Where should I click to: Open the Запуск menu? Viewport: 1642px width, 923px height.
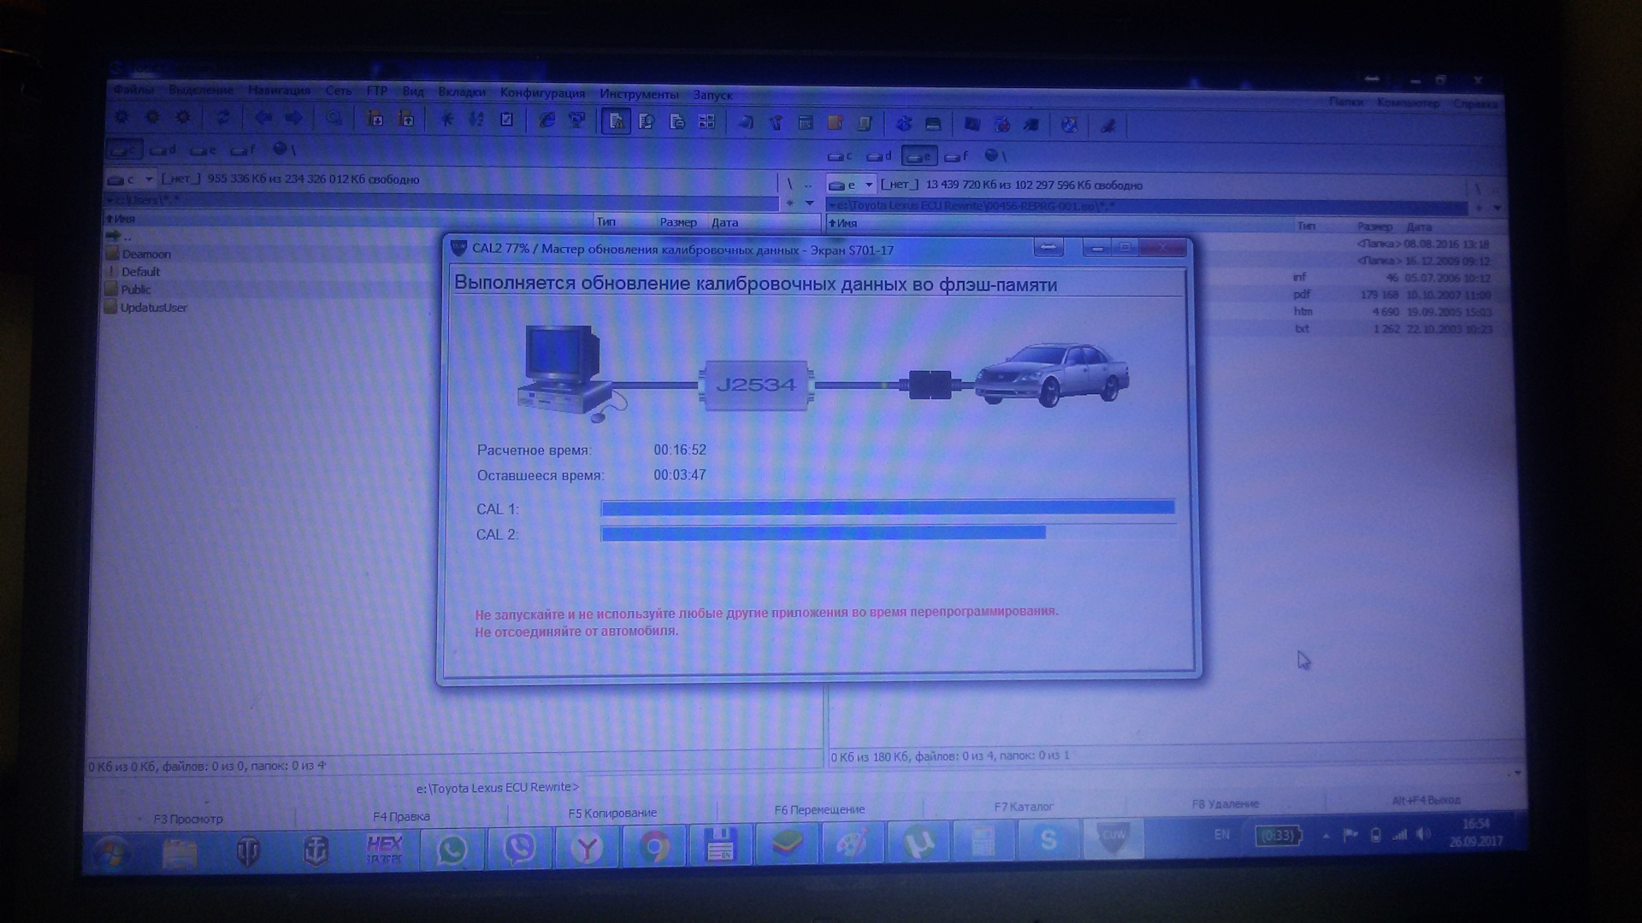(712, 95)
